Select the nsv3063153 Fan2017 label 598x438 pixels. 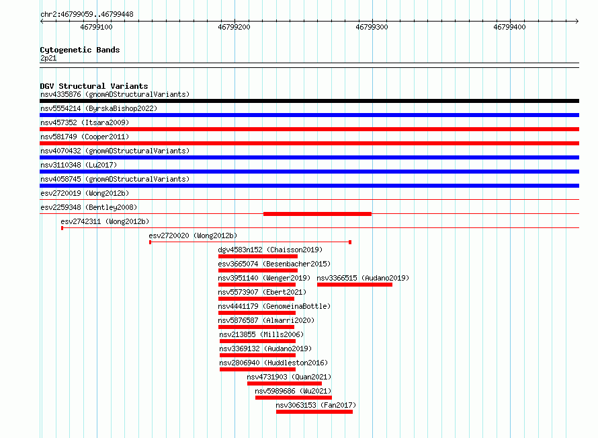coord(316,405)
